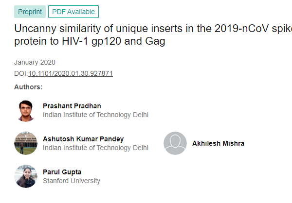Click the Preprint badge
The width and height of the screenshot is (292, 203).
(x=30, y=12)
